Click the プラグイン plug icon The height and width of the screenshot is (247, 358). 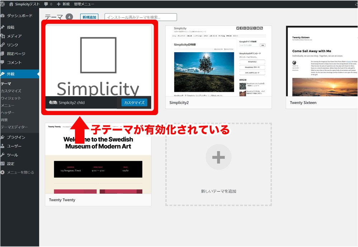pos(3,137)
